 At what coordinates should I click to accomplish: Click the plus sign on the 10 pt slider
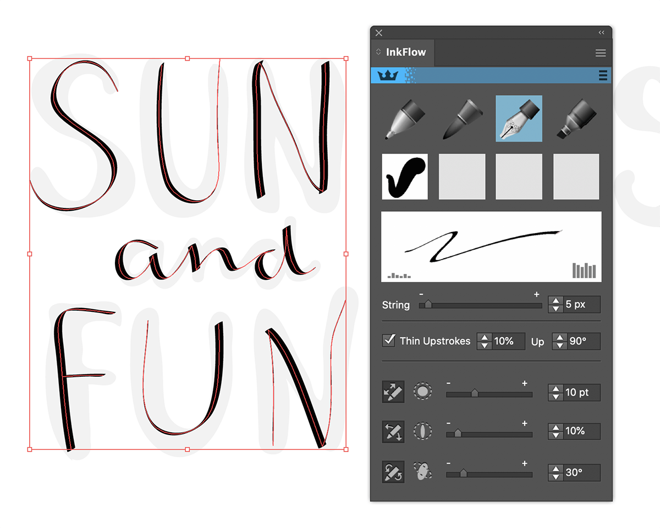point(525,383)
